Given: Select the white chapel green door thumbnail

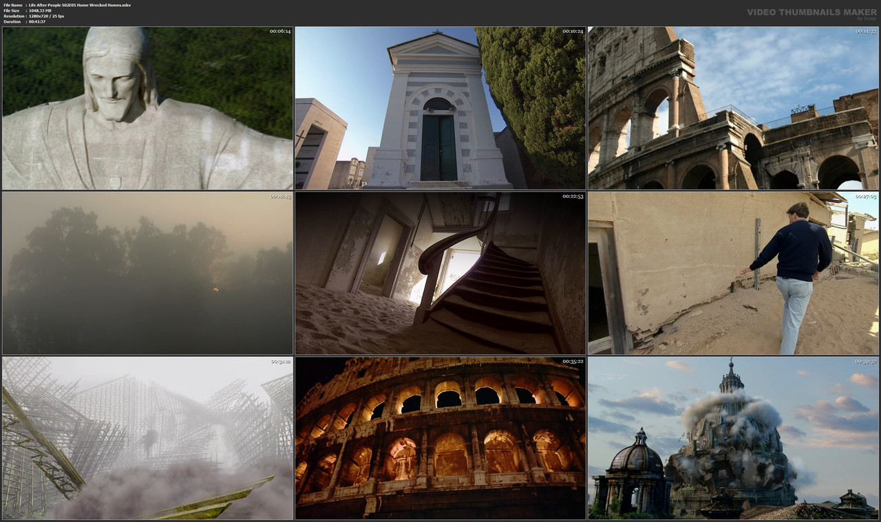Looking at the screenshot, I should (x=440, y=108).
